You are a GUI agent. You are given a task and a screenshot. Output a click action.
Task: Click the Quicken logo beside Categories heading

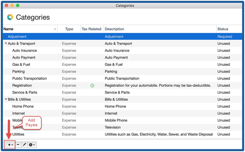tap(10, 17)
